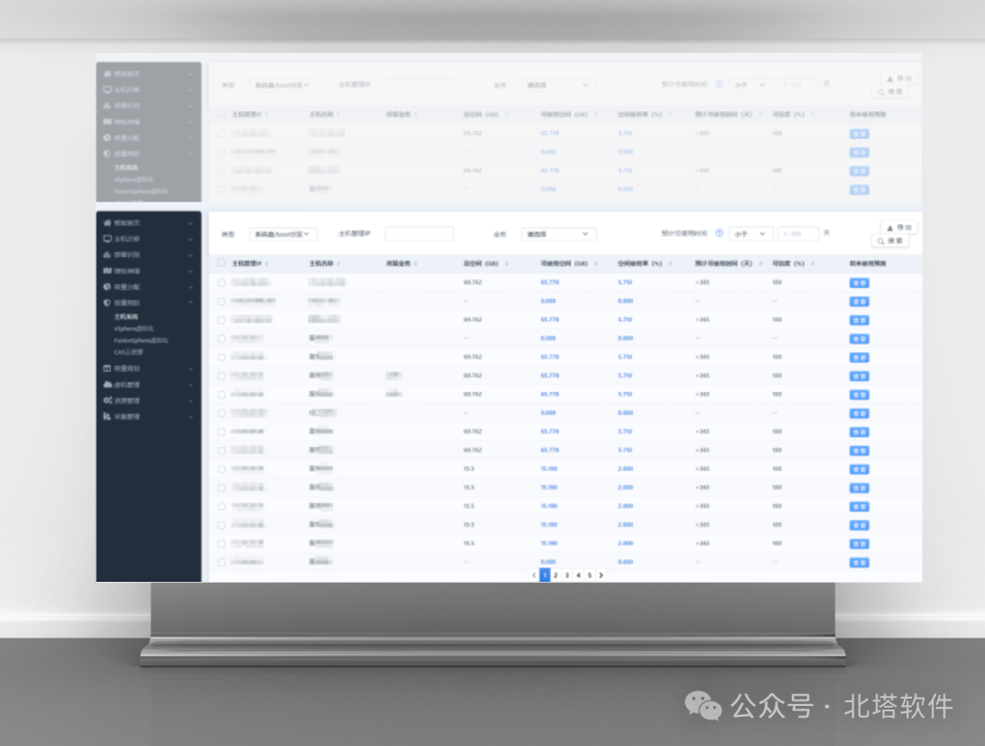Click 查看 button in the first table row

(x=859, y=284)
